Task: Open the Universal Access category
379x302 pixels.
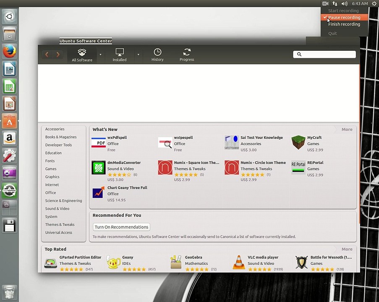Action: 59,233
